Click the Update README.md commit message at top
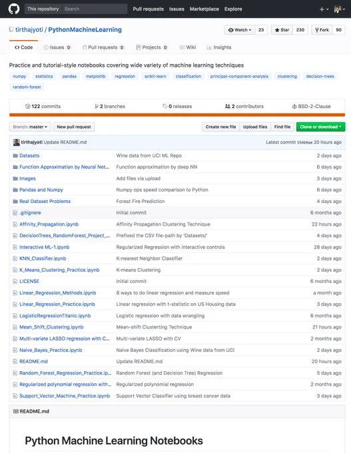The image size is (351, 454). [65, 142]
